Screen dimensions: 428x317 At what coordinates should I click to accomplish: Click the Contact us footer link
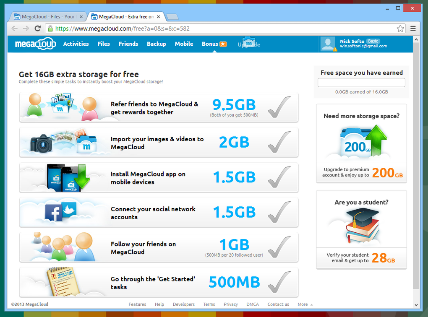(278, 304)
